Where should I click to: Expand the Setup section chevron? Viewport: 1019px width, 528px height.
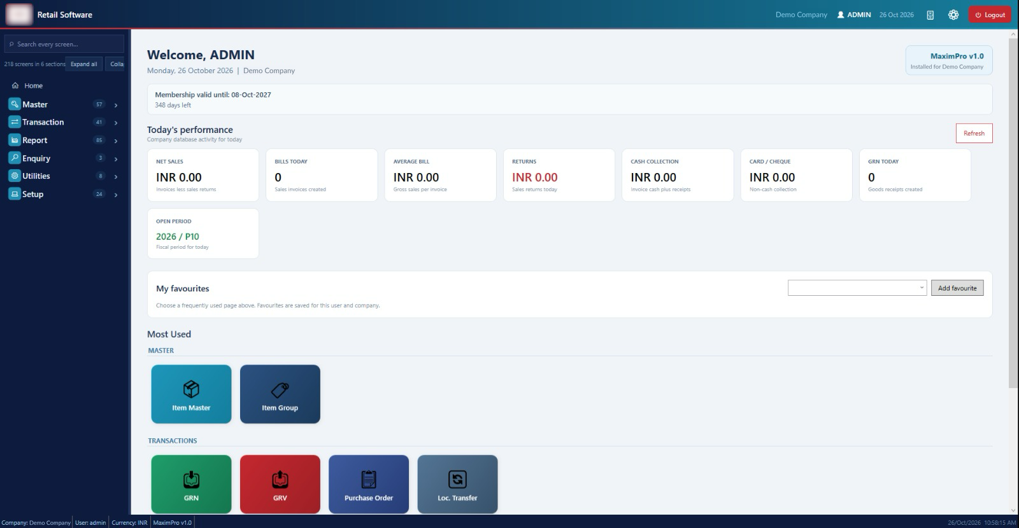click(116, 195)
